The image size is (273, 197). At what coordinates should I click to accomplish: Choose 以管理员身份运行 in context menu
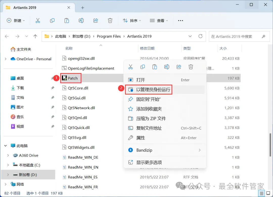[x=165, y=90]
